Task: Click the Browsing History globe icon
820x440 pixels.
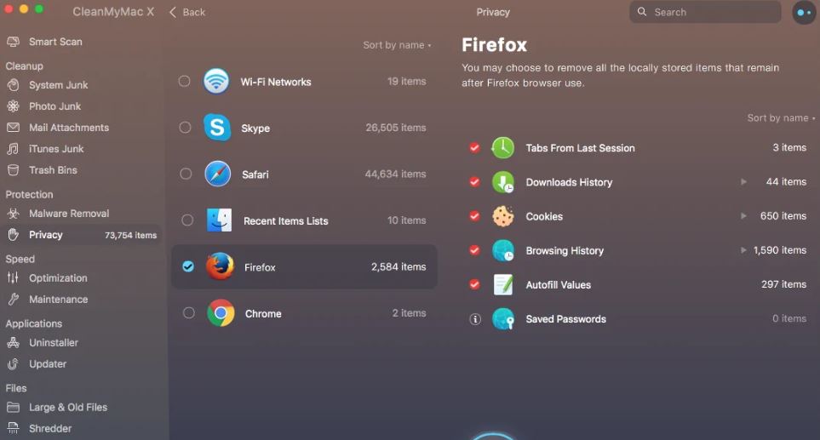Action: tap(503, 251)
